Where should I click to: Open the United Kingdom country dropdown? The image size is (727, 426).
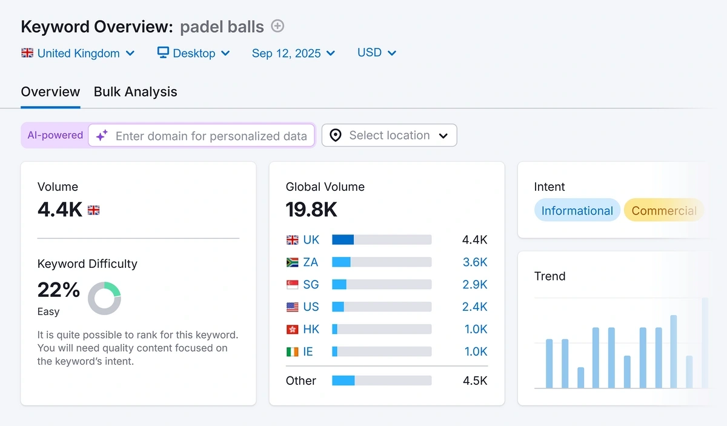(78, 53)
